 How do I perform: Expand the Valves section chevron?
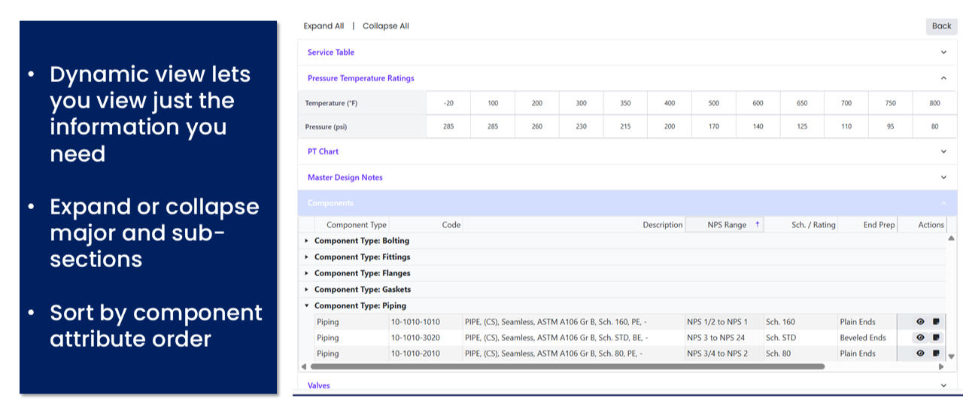[x=943, y=385]
